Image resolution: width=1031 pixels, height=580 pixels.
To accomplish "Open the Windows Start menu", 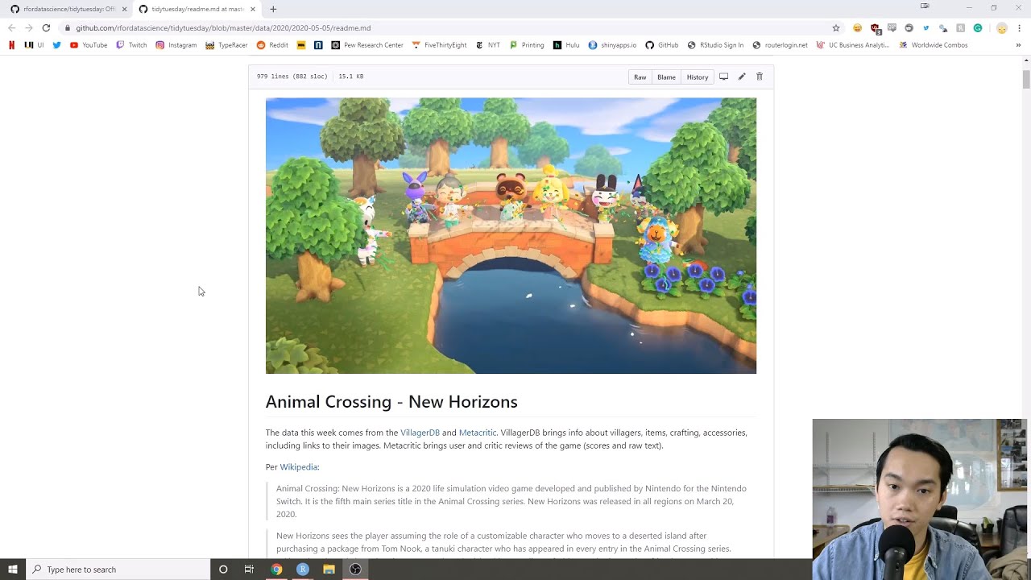I will point(13,570).
